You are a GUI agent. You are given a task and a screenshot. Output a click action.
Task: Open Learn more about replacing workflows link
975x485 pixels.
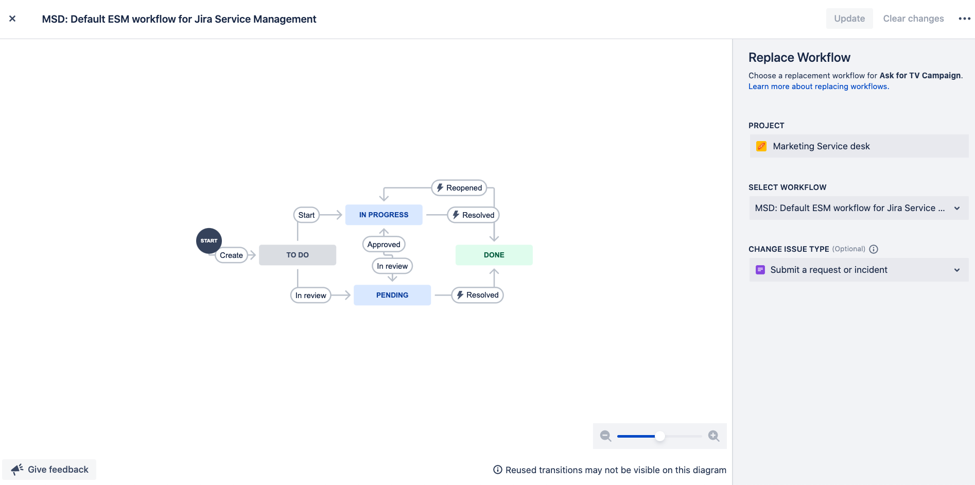tap(819, 86)
